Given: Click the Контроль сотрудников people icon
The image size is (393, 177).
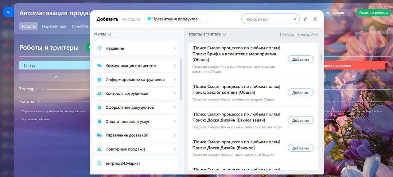Looking at the screenshot, I should (99, 93).
